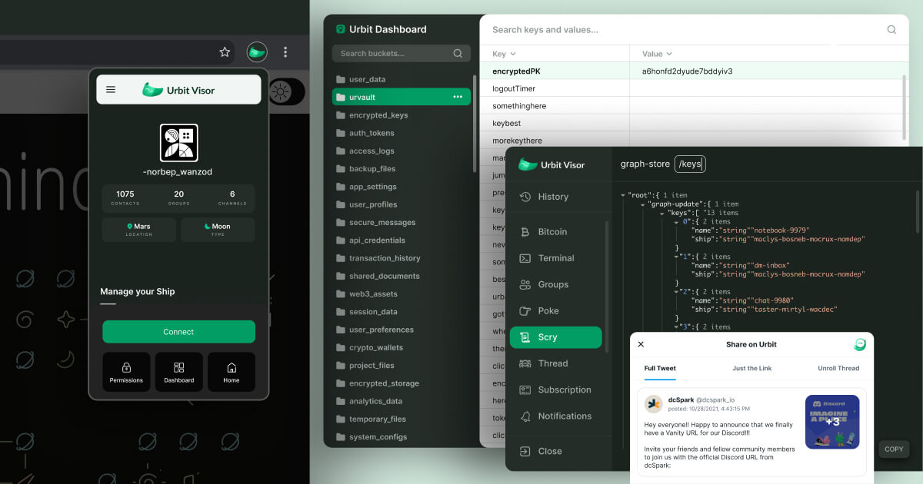Select the encryptedPK key row
This screenshot has width=923, height=484.
[693, 71]
